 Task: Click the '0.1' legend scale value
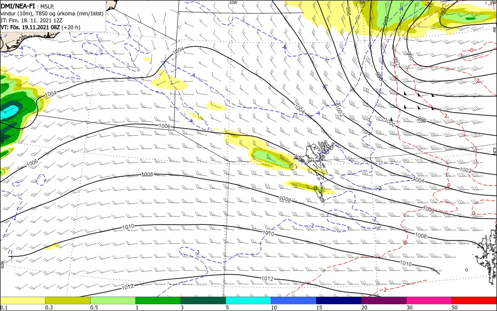(x=4, y=308)
